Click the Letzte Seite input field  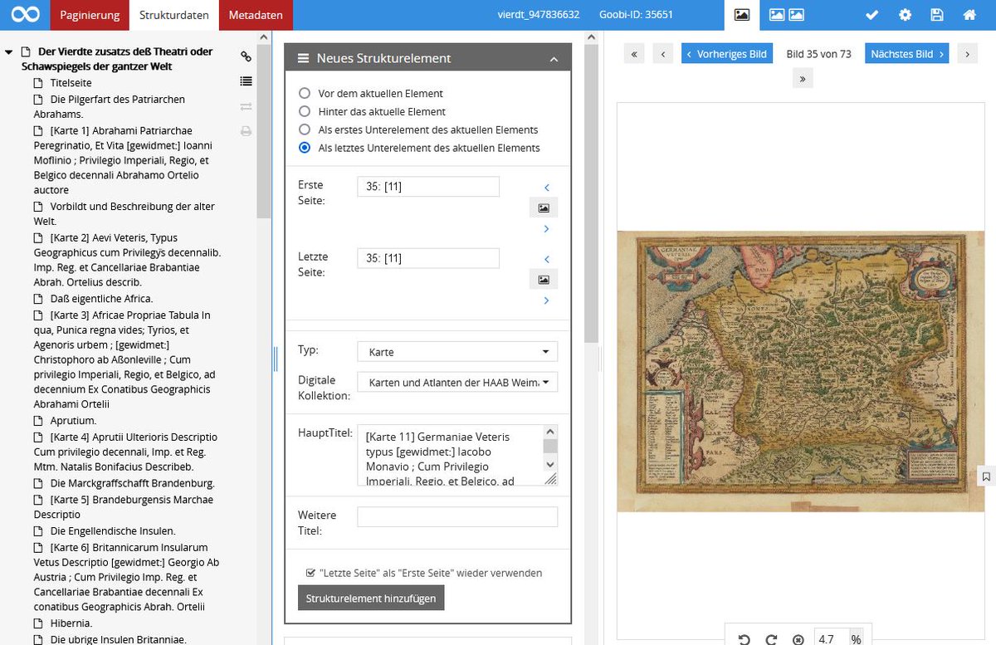point(428,258)
